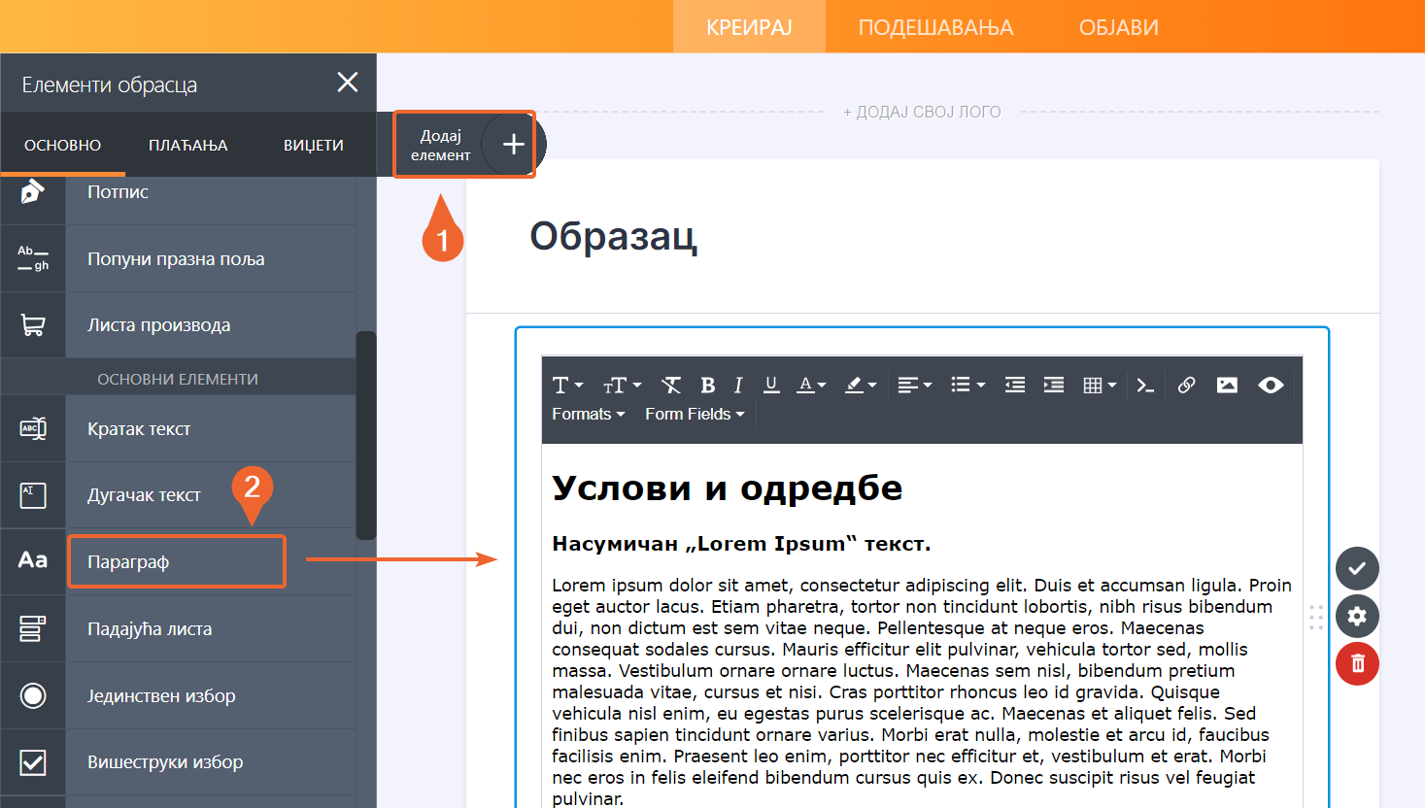Insert a link using the chain icon

(1186, 386)
